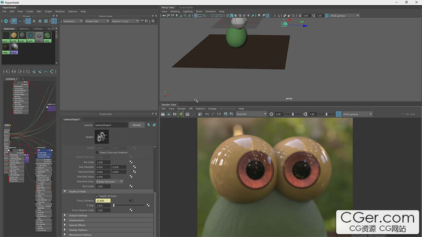422x237 pixels.
Task: Click the Hypershade browser's first round toolbar icon
Action: [x=5, y=21]
